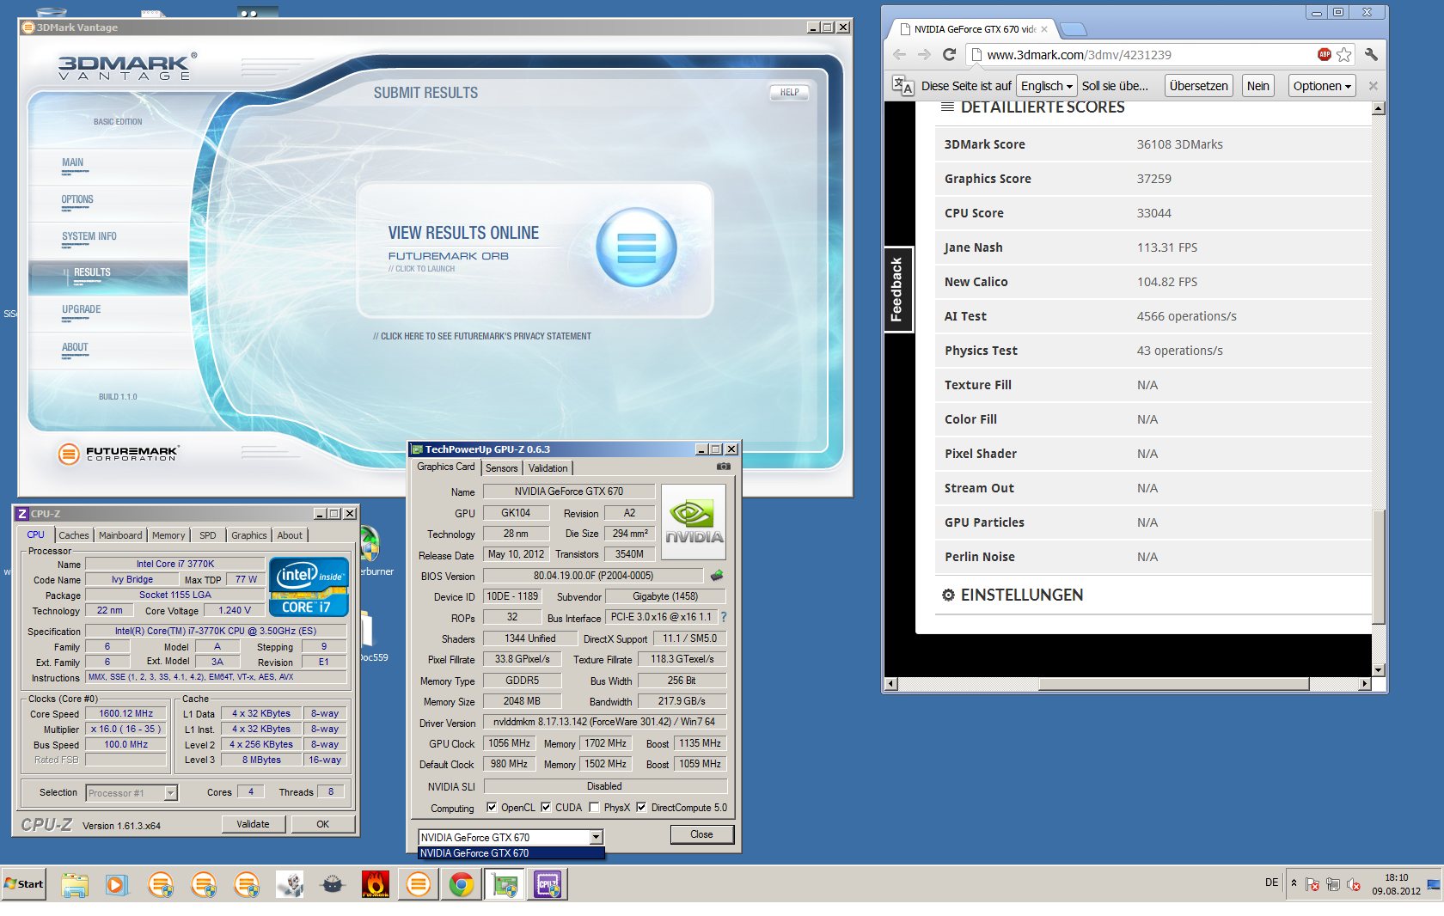This screenshot has width=1444, height=916.
Task: Click the page scrollbar down arrow
Action: (1378, 670)
